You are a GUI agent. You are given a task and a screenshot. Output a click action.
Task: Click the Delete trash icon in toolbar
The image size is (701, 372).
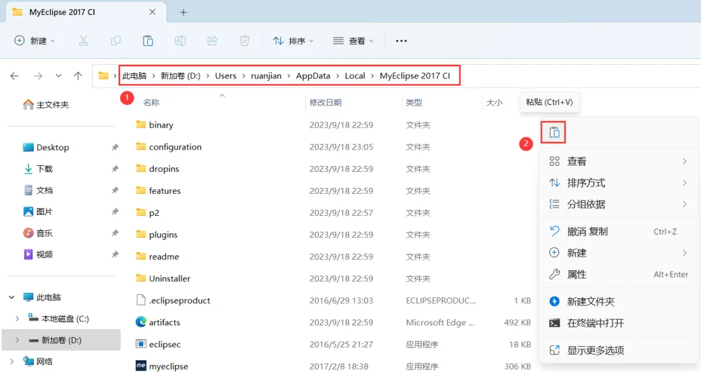tap(245, 41)
